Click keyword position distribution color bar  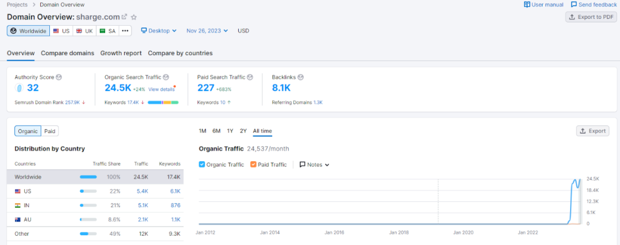[163, 102]
